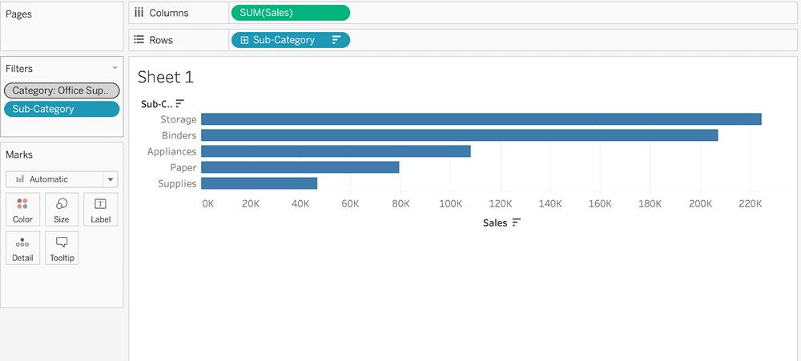Select the SUM(Sales) pill on Columns
This screenshot has width=801, height=361.
(289, 13)
